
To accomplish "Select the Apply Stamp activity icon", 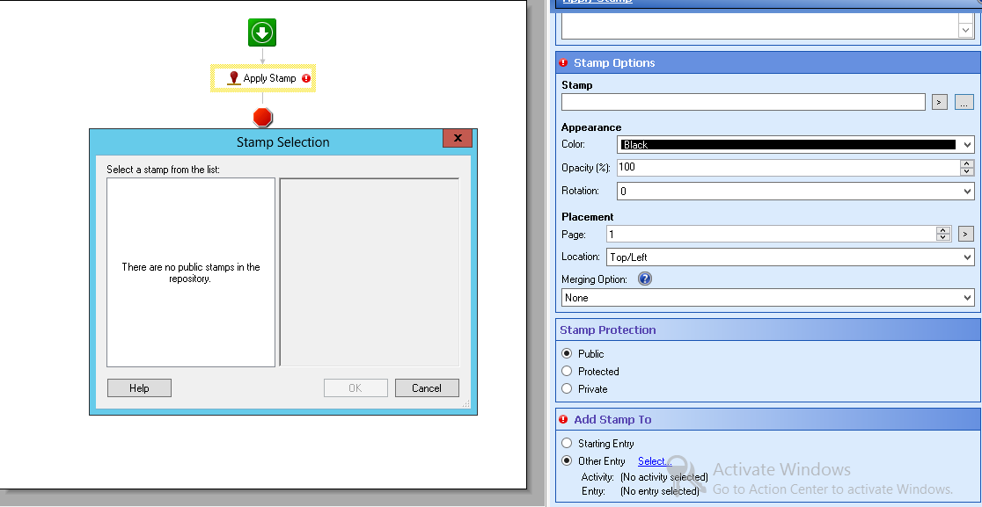I will click(233, 78).
